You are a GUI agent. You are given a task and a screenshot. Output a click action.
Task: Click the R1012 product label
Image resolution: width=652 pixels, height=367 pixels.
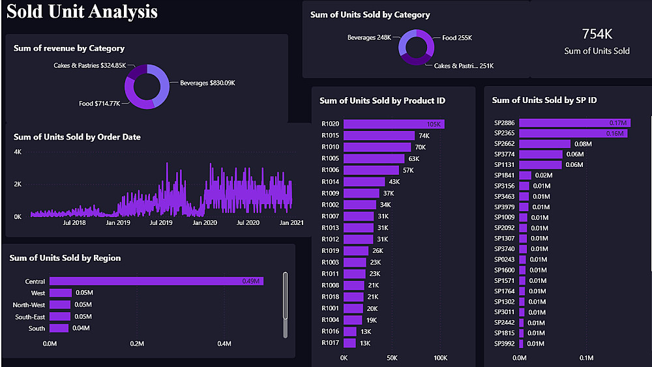[330, 239]
